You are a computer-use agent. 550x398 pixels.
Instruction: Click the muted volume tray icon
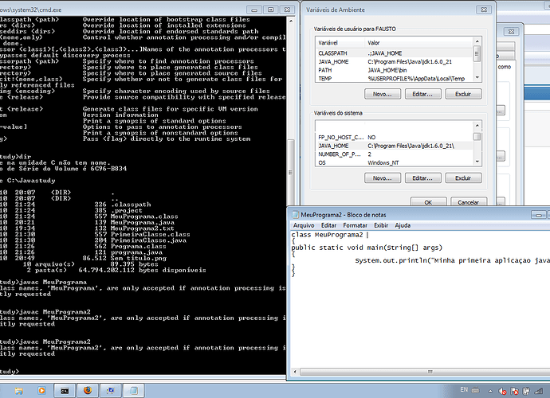click(x=502, y=391)
